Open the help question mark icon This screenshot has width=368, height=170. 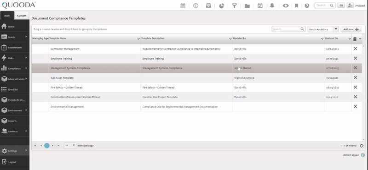click(307, 5)
